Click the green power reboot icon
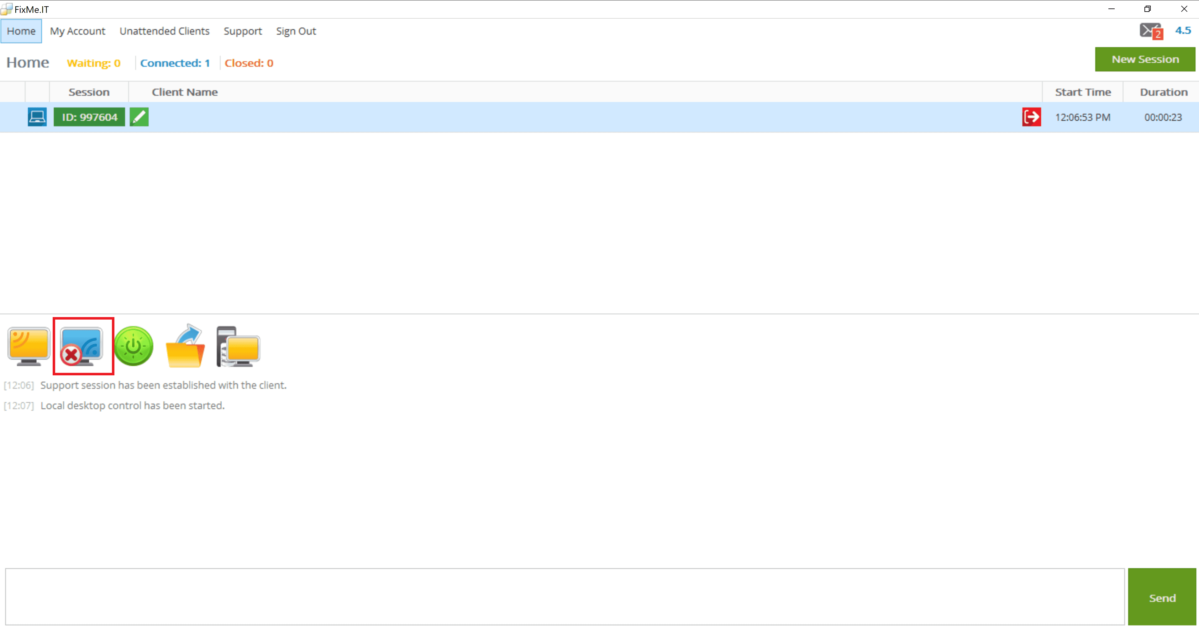The height and width of the screenshot is (631, 1199). tap(134, 346)
